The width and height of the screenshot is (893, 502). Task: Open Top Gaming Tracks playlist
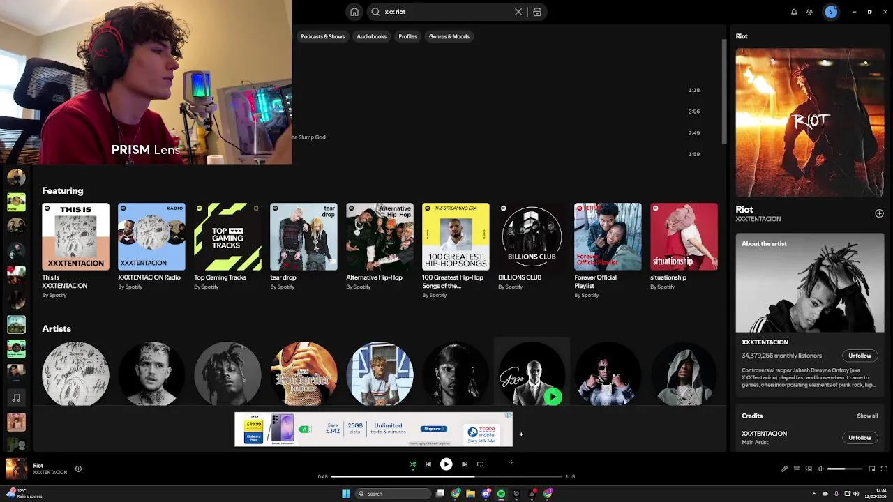click(227, 247)
